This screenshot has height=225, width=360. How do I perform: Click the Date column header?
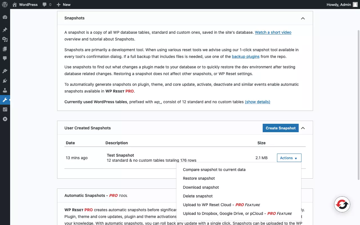(x=70, y=143)
